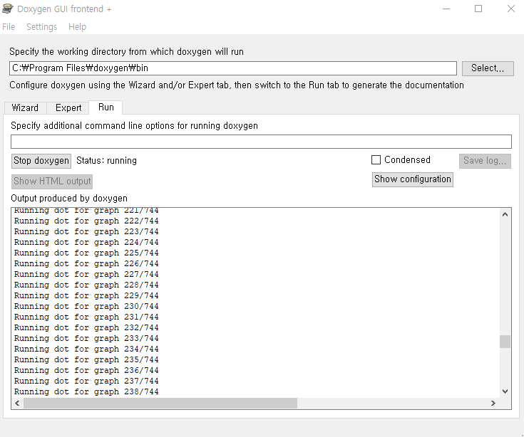This screenshot has height=437, width=524.
Task: Switch to the Wizard tab
Action: [25, 107]
